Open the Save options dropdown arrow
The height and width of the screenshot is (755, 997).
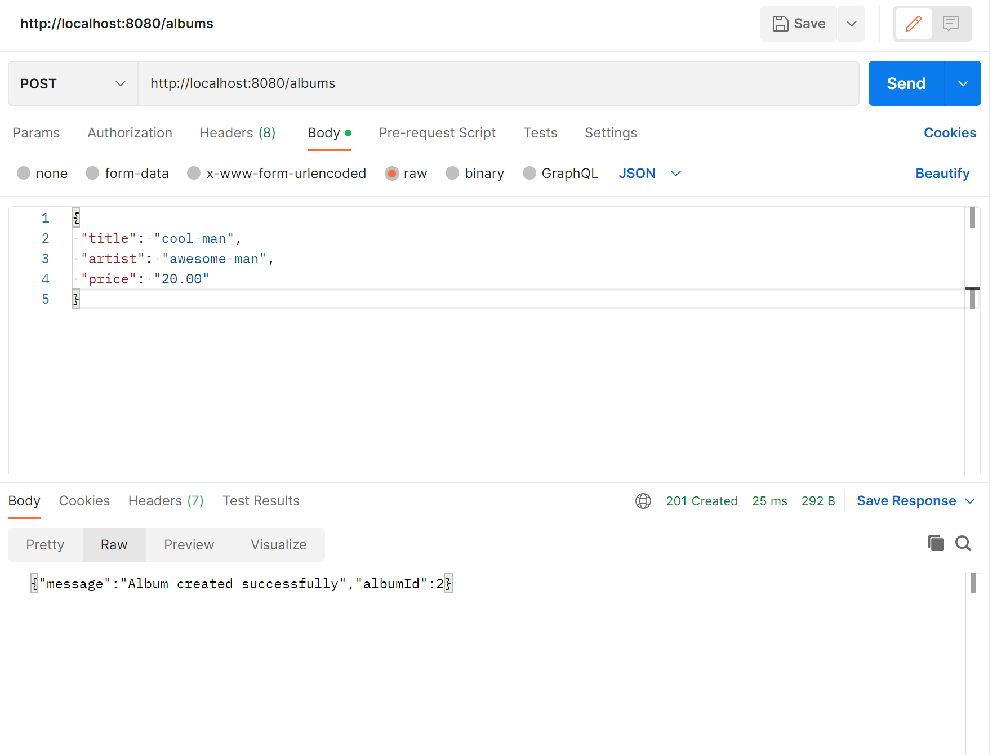pos(852,24)
